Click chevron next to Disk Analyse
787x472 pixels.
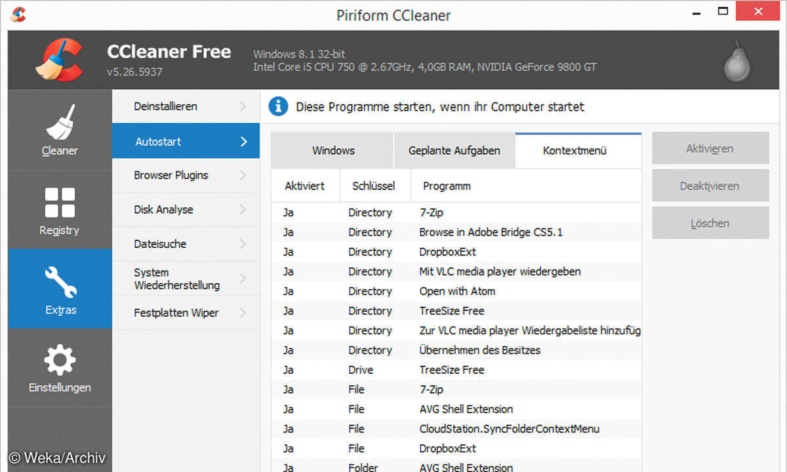point(243,210)
